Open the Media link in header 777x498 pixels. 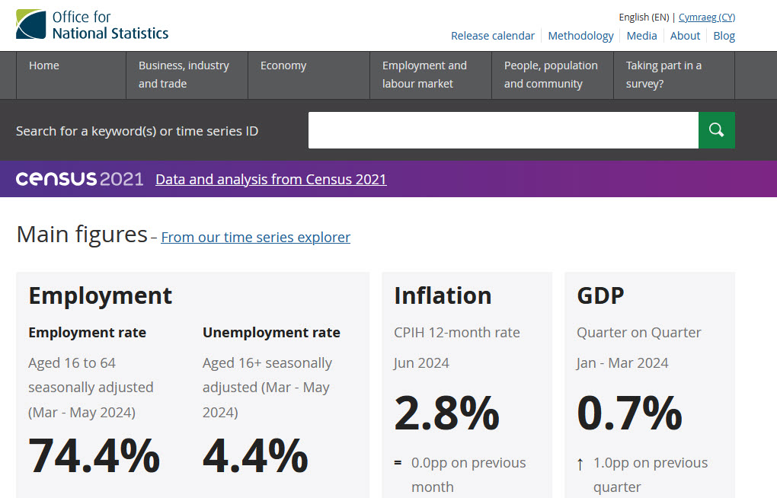point(641,36)
